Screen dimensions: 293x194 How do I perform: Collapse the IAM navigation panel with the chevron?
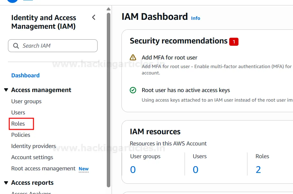93,18
